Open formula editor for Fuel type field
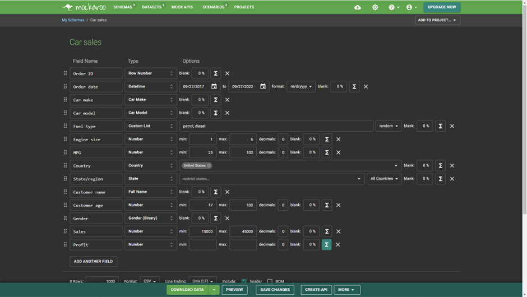The width and height of the screenshot is (527, 297). [440, 126]
